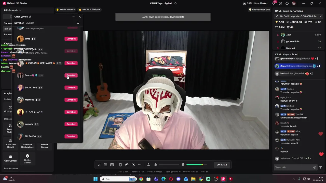
Task: Search co-hosts with the magnifier icon
Action: (78, 23)
